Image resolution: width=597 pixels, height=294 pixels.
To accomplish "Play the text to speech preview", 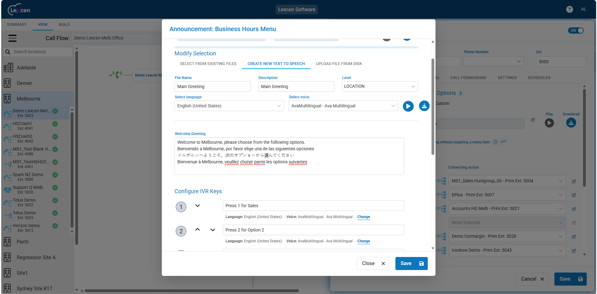I will coord(408,106).
